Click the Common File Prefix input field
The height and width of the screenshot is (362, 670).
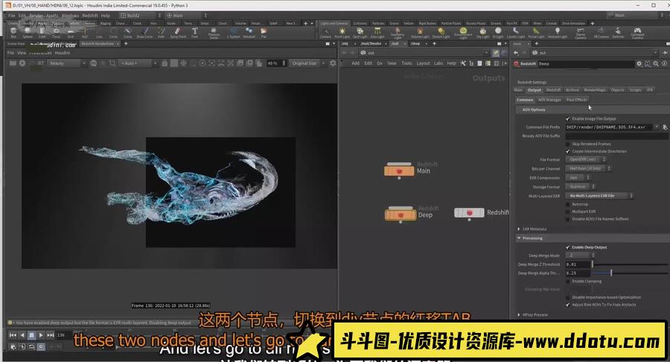point(609,127)
